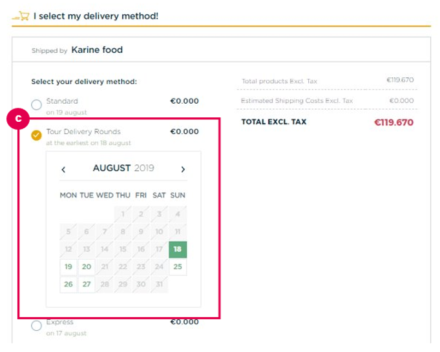Go to next month in calendar
This screenshot has height=352, width=440.
tap(183, 169)
